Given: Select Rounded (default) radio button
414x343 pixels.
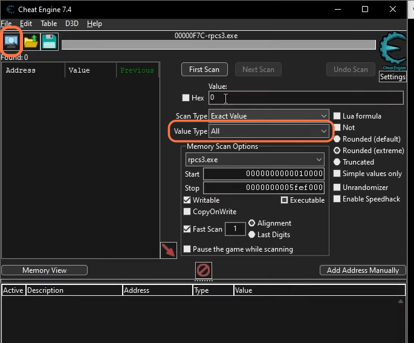Looking at the screenshot, I should pos(337,139).
